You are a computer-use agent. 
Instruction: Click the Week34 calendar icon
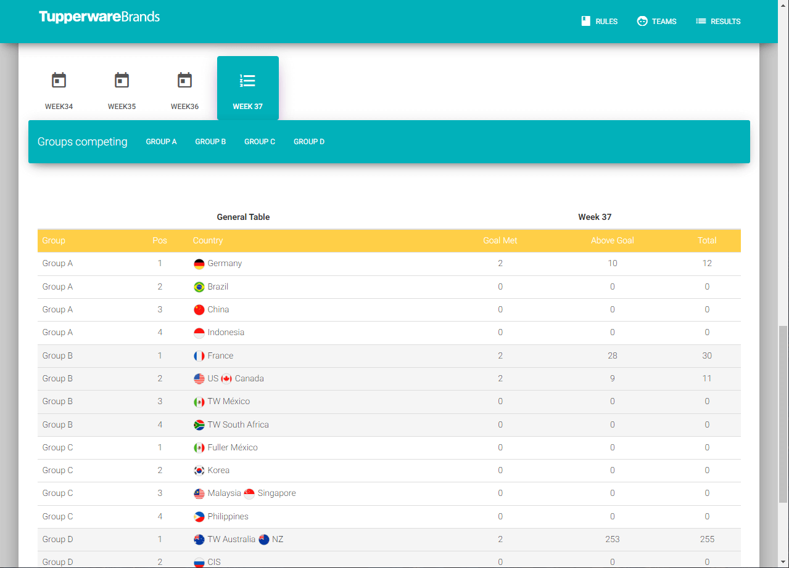[x=59, y=80]
